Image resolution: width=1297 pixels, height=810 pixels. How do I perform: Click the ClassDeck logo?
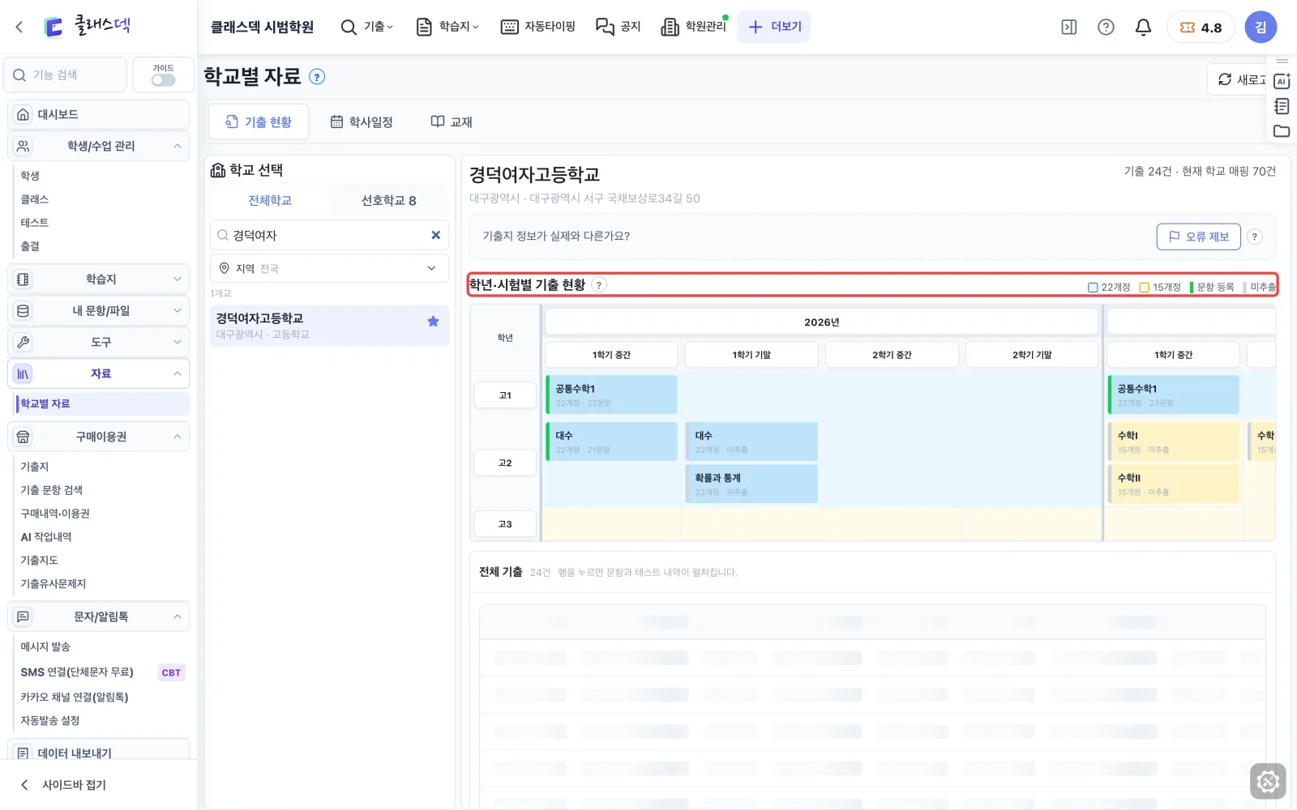pos(88,26)
